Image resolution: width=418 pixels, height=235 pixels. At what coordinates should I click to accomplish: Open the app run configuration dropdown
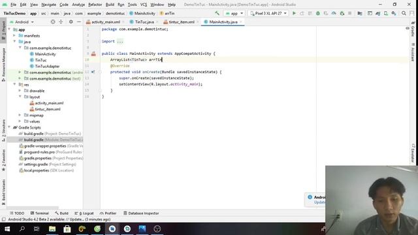[x=234, y=13]
